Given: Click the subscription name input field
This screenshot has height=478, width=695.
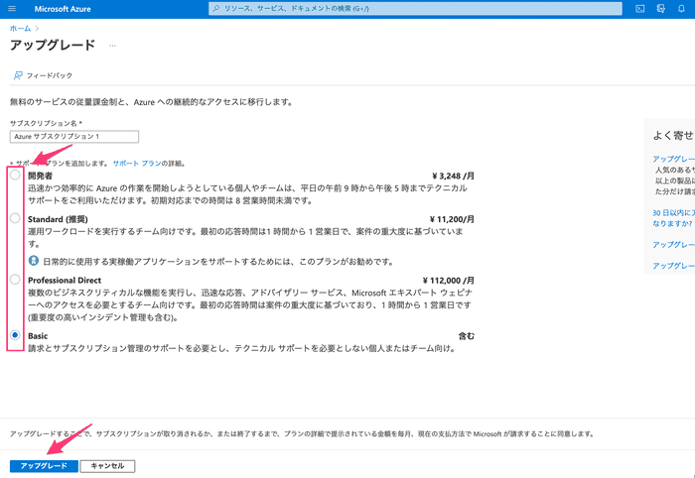Looking at the screenshot, I should 74,136.
